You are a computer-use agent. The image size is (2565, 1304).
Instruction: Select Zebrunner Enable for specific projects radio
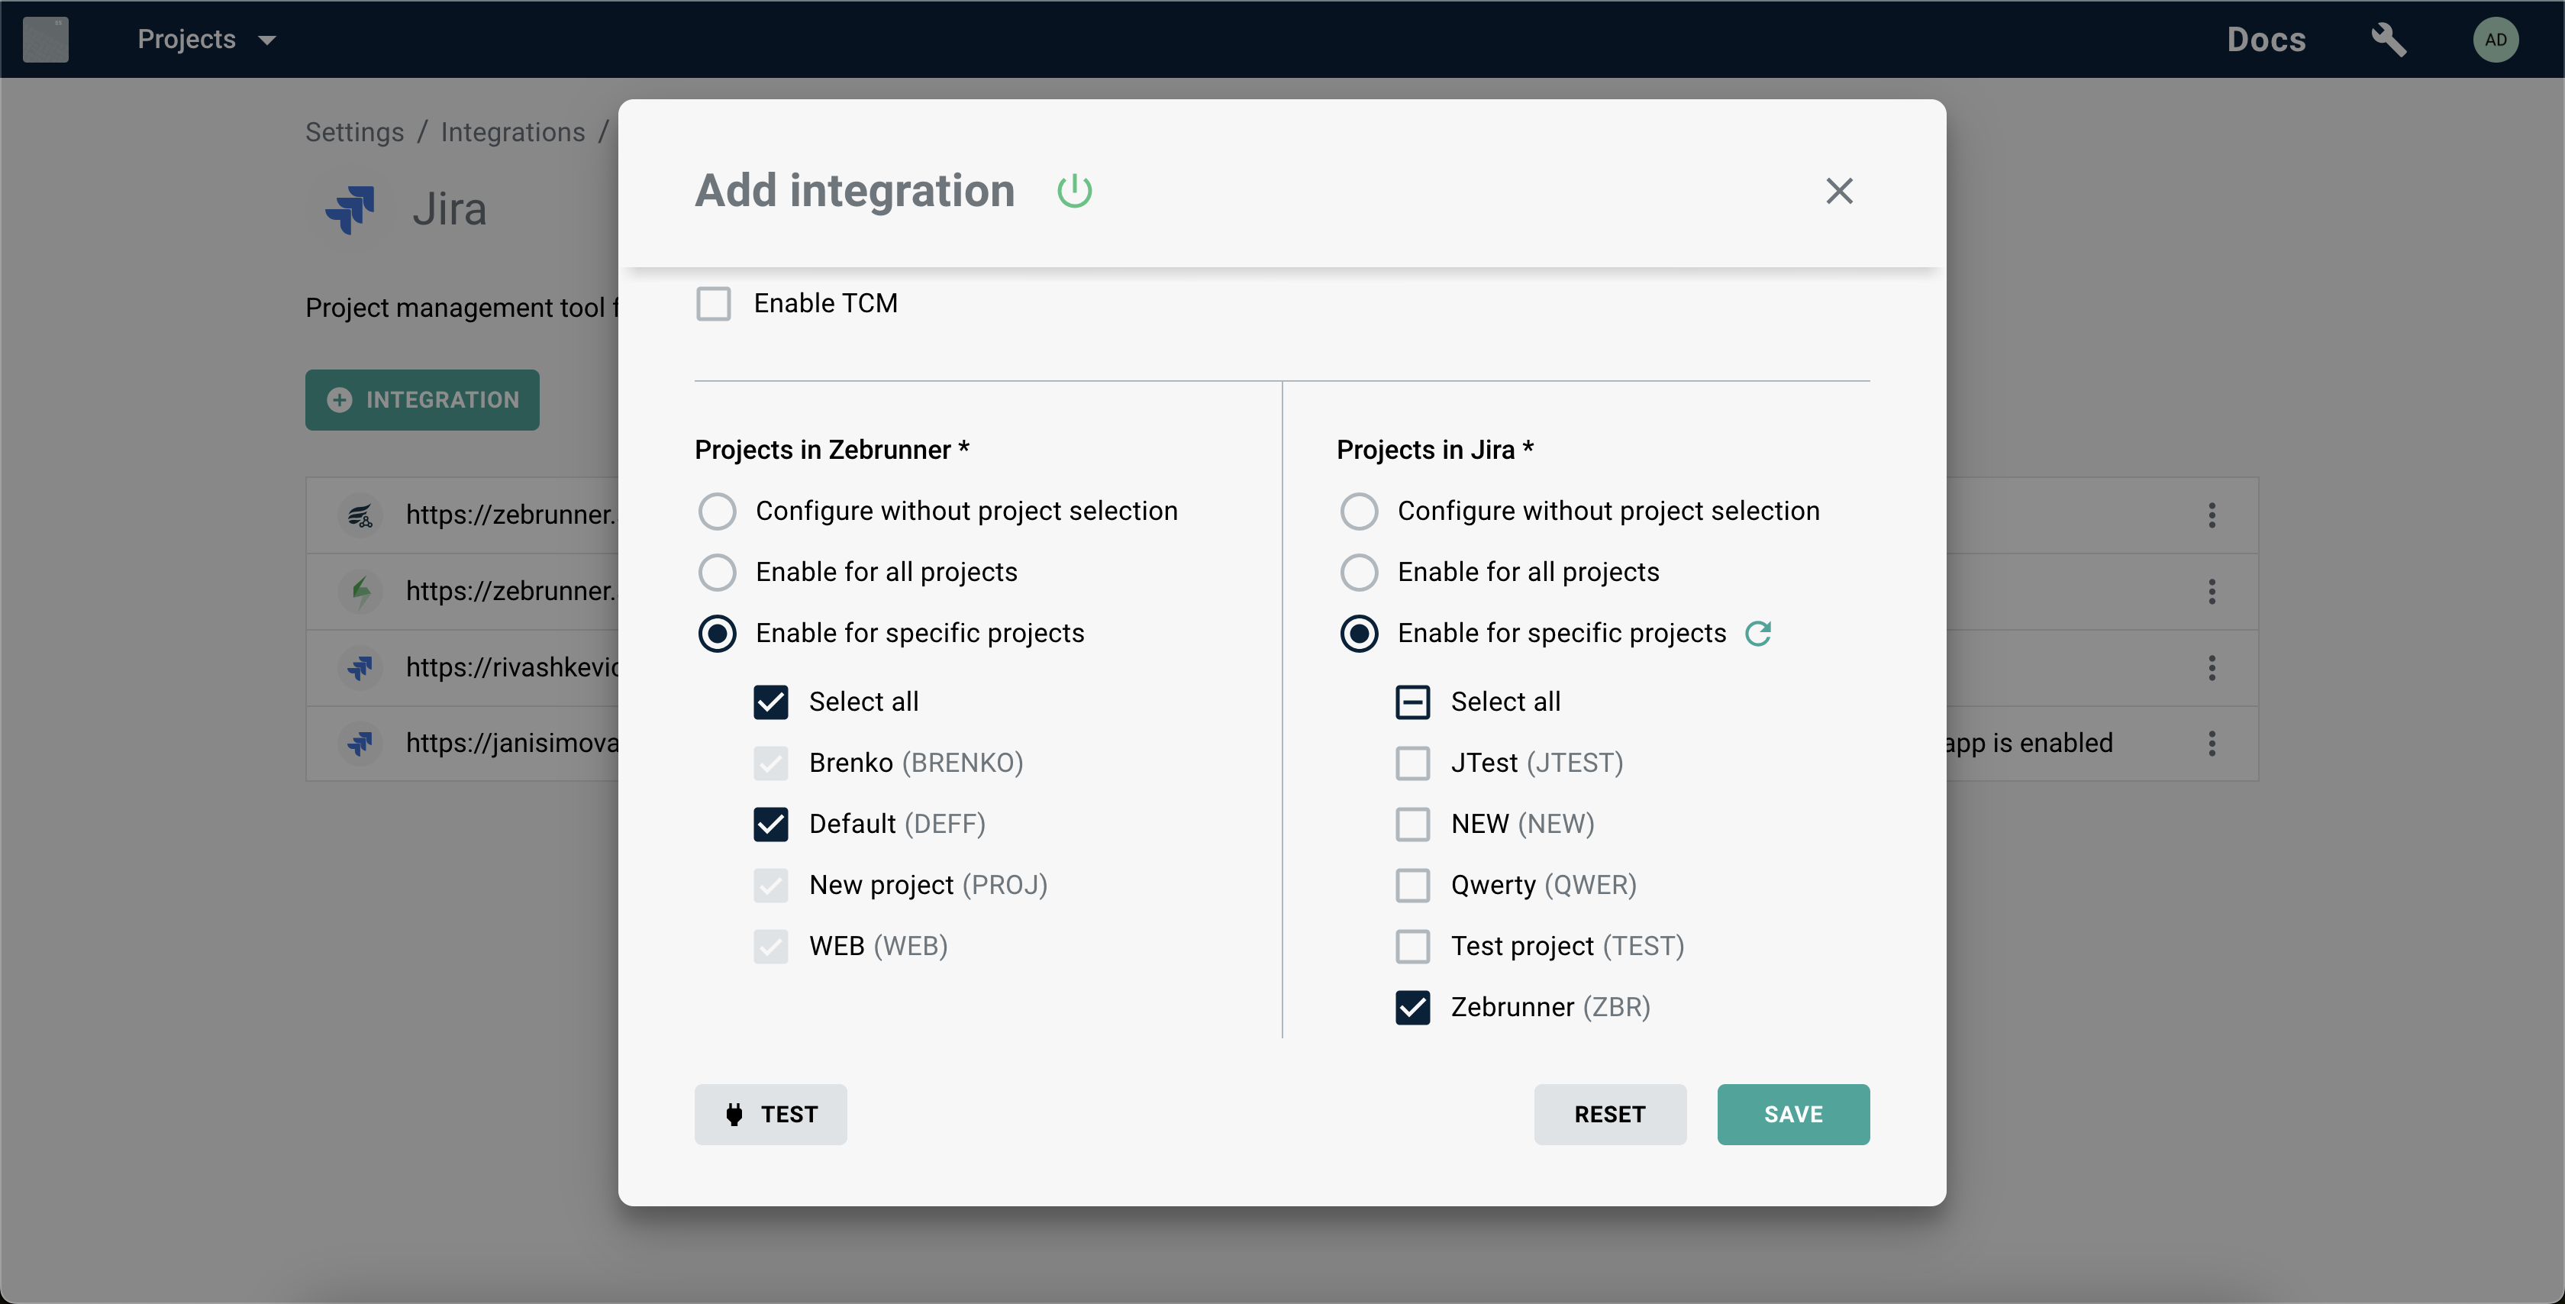click(717, 633)
